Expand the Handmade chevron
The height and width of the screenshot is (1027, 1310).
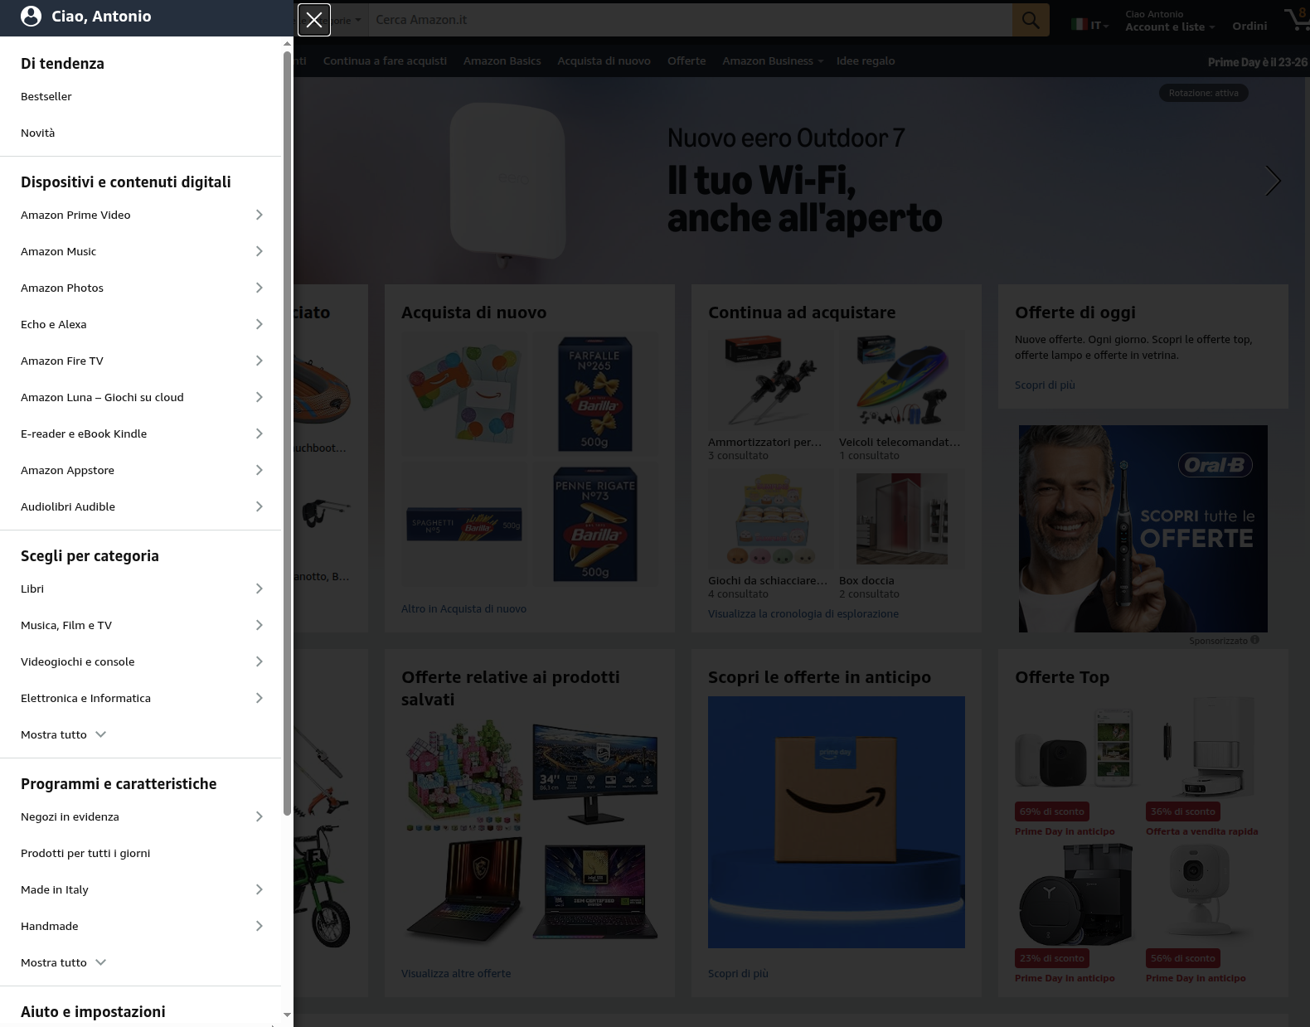pos(259,926)
